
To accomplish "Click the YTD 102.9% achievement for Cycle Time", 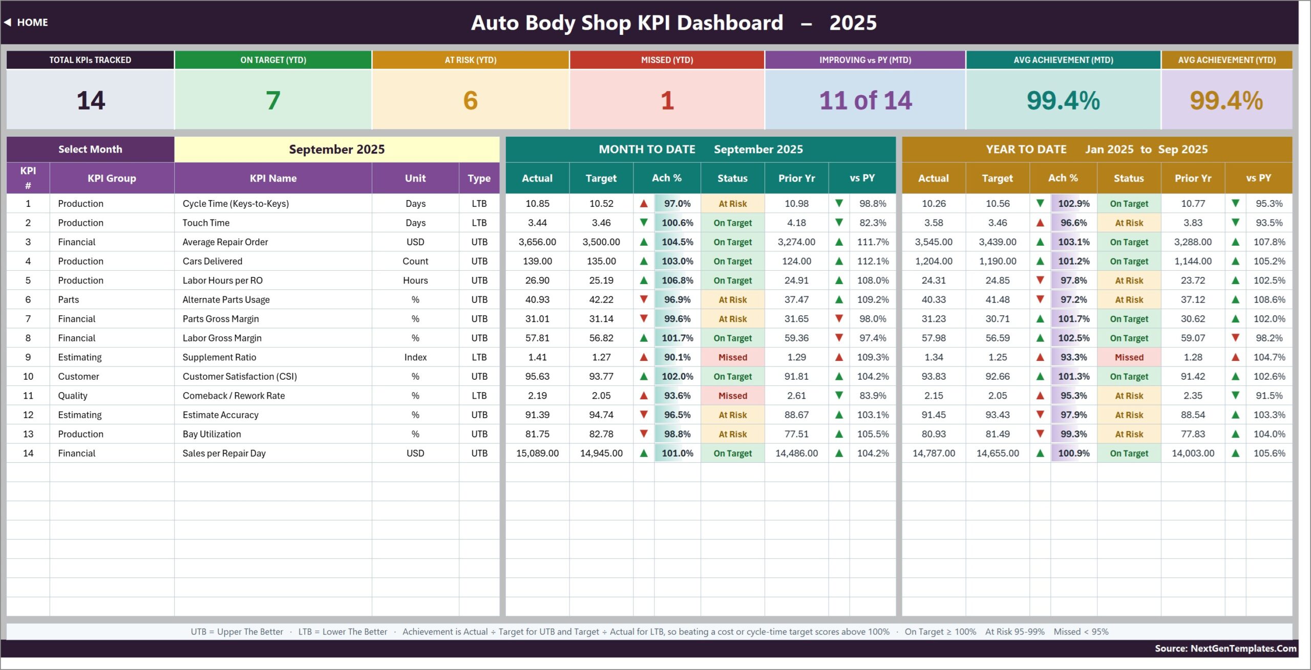I will click(1073, 204).
